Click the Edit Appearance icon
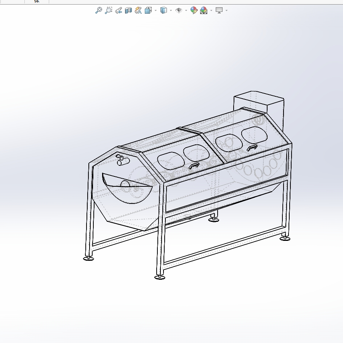This screenshot has width=343, height=343. [194, 10]
